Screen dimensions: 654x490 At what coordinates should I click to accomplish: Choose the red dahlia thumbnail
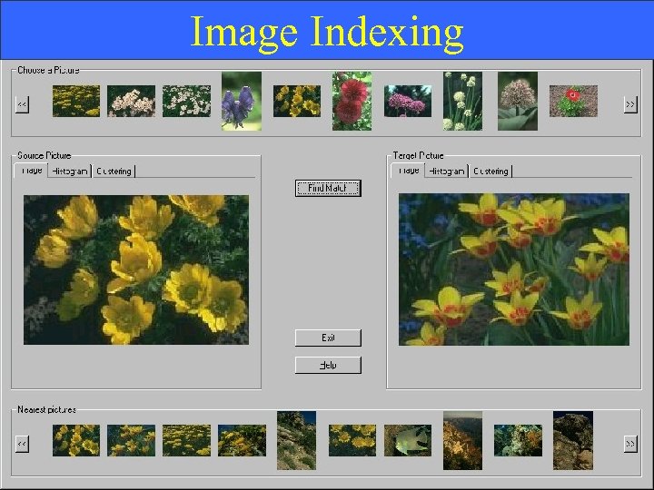pos(352,101)
